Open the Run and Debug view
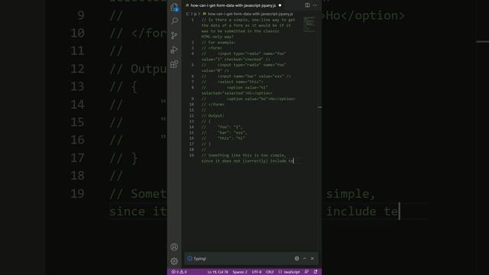Viewport: 489px width, 275px height. pos(174,50)
